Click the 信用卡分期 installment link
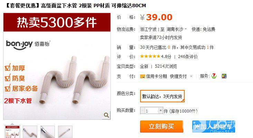Viewport: 253px width, 138px height. (156, 77)
